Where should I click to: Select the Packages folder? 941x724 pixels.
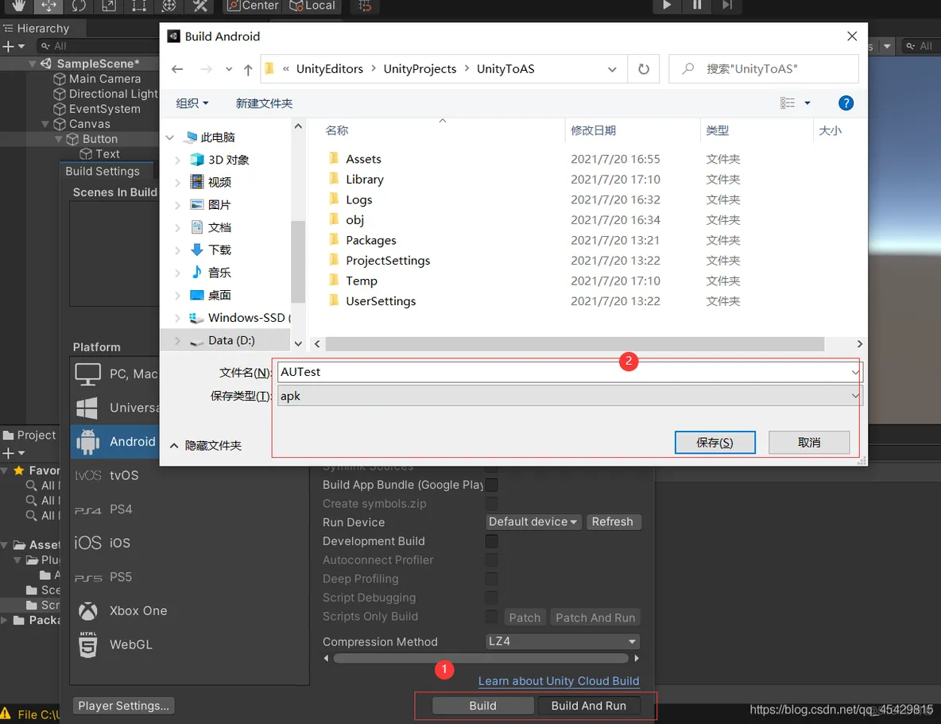tap(371, 240)
